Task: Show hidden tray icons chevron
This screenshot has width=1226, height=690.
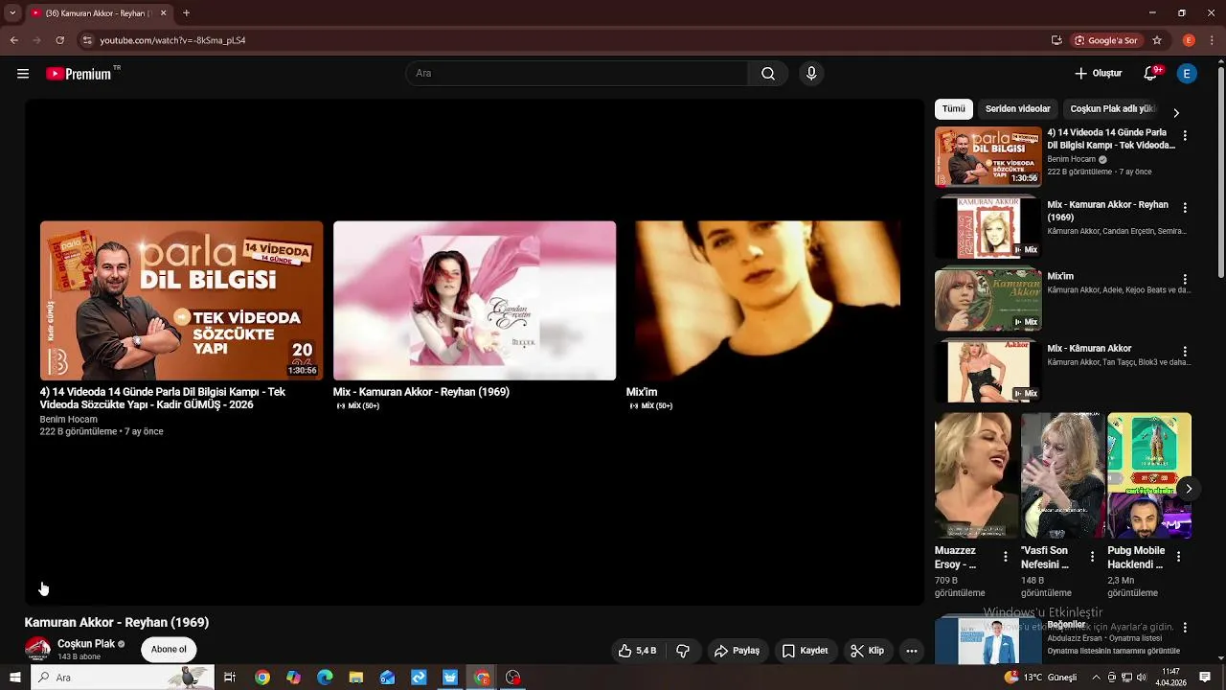Action: (1098, 678)
